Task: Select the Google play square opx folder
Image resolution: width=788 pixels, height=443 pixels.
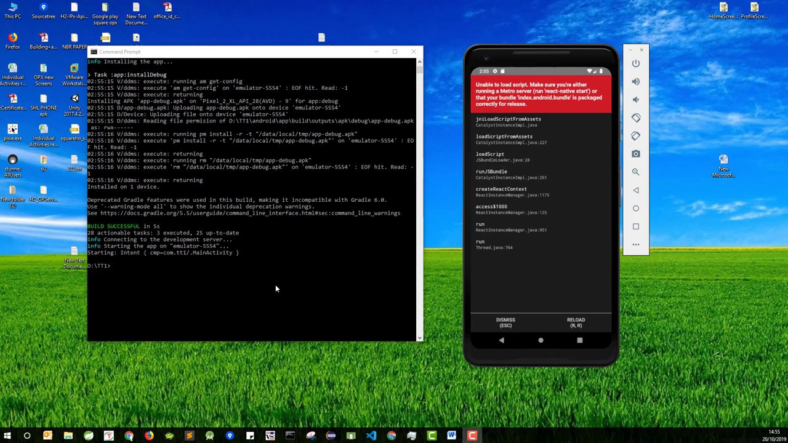Action: pyautogui.click(x=105, y=14)
